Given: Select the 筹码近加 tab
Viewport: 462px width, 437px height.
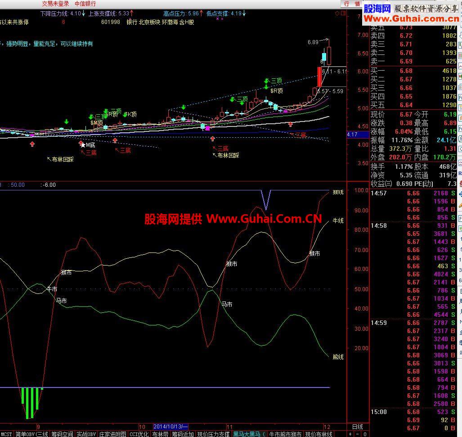Looking at the screenshot, I should click(x=183, y=434).
